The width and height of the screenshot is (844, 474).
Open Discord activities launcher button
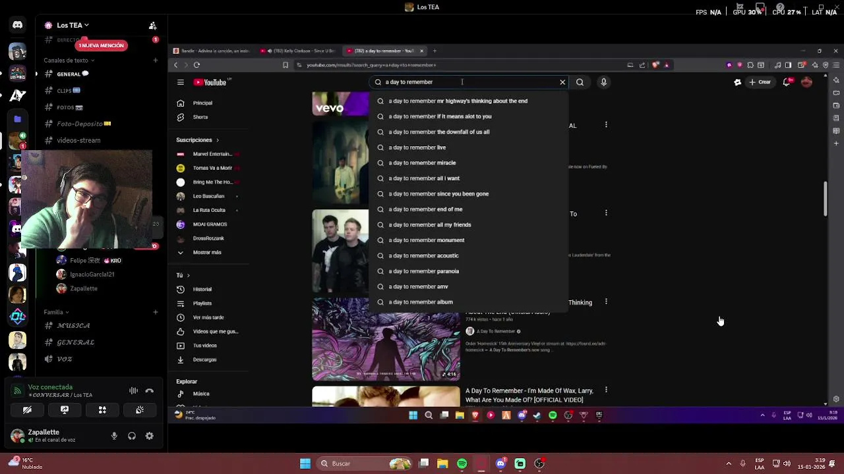(102, 409)
